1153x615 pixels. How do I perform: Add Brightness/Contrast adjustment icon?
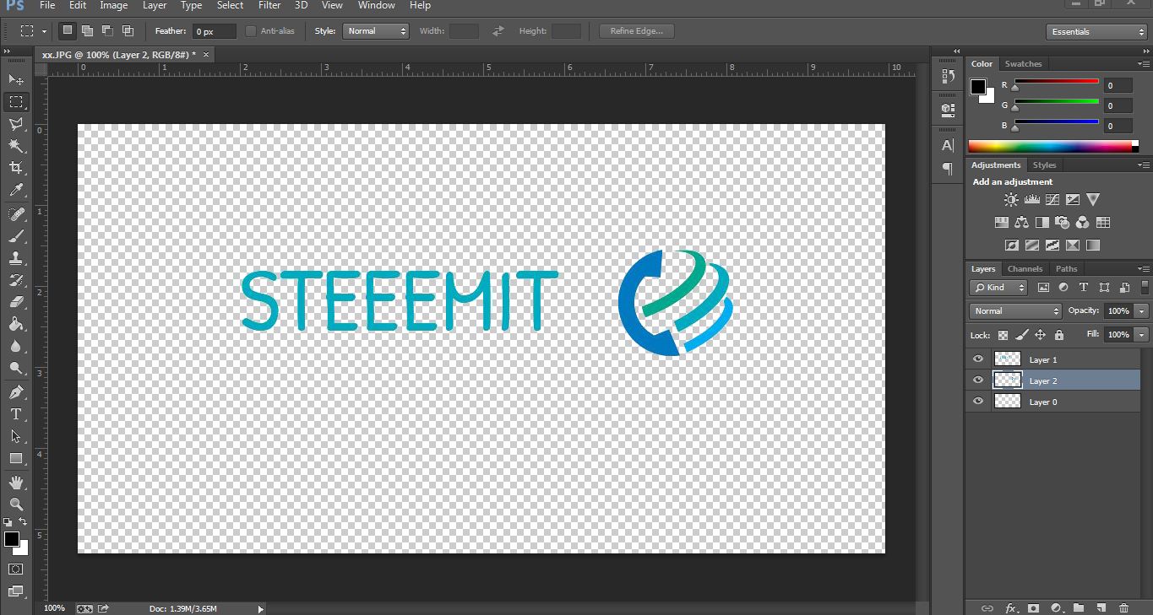1011,200
